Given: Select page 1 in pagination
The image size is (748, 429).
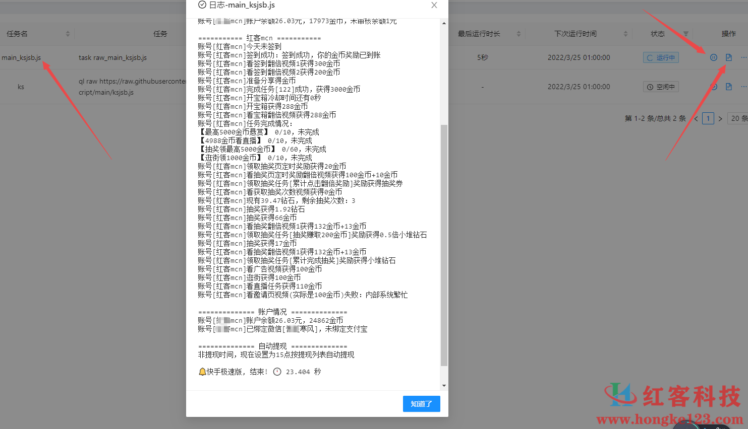Looking at the screenshot, I should 708,119.
